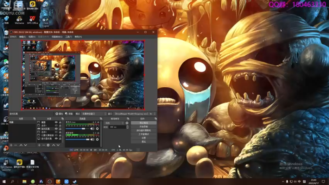Viewport: 329px width, 185px height.
Task: Click the 300 ms duration field
Action: [x=117, y=127]
